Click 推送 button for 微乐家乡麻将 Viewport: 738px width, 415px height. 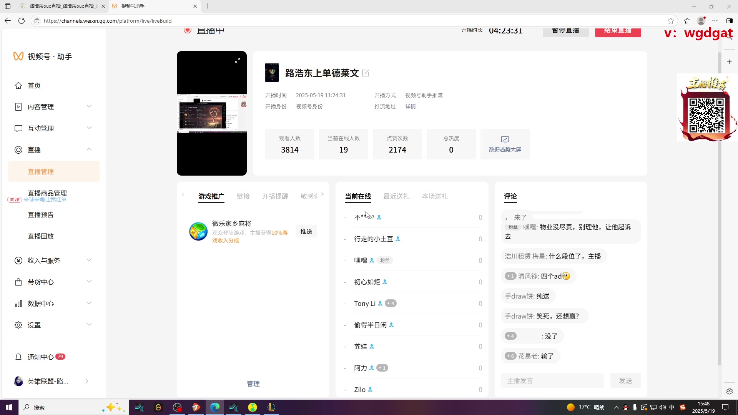306,231
